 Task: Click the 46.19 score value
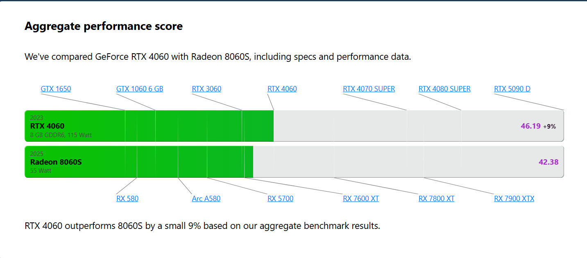(x=530, y=126)
